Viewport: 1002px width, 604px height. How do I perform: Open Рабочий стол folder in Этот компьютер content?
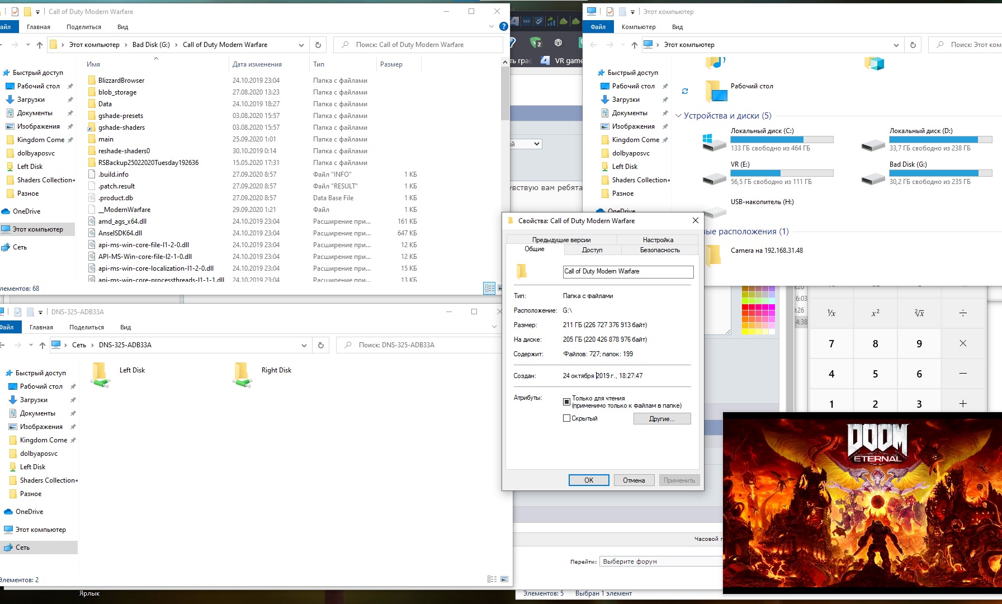click(751, 86)
